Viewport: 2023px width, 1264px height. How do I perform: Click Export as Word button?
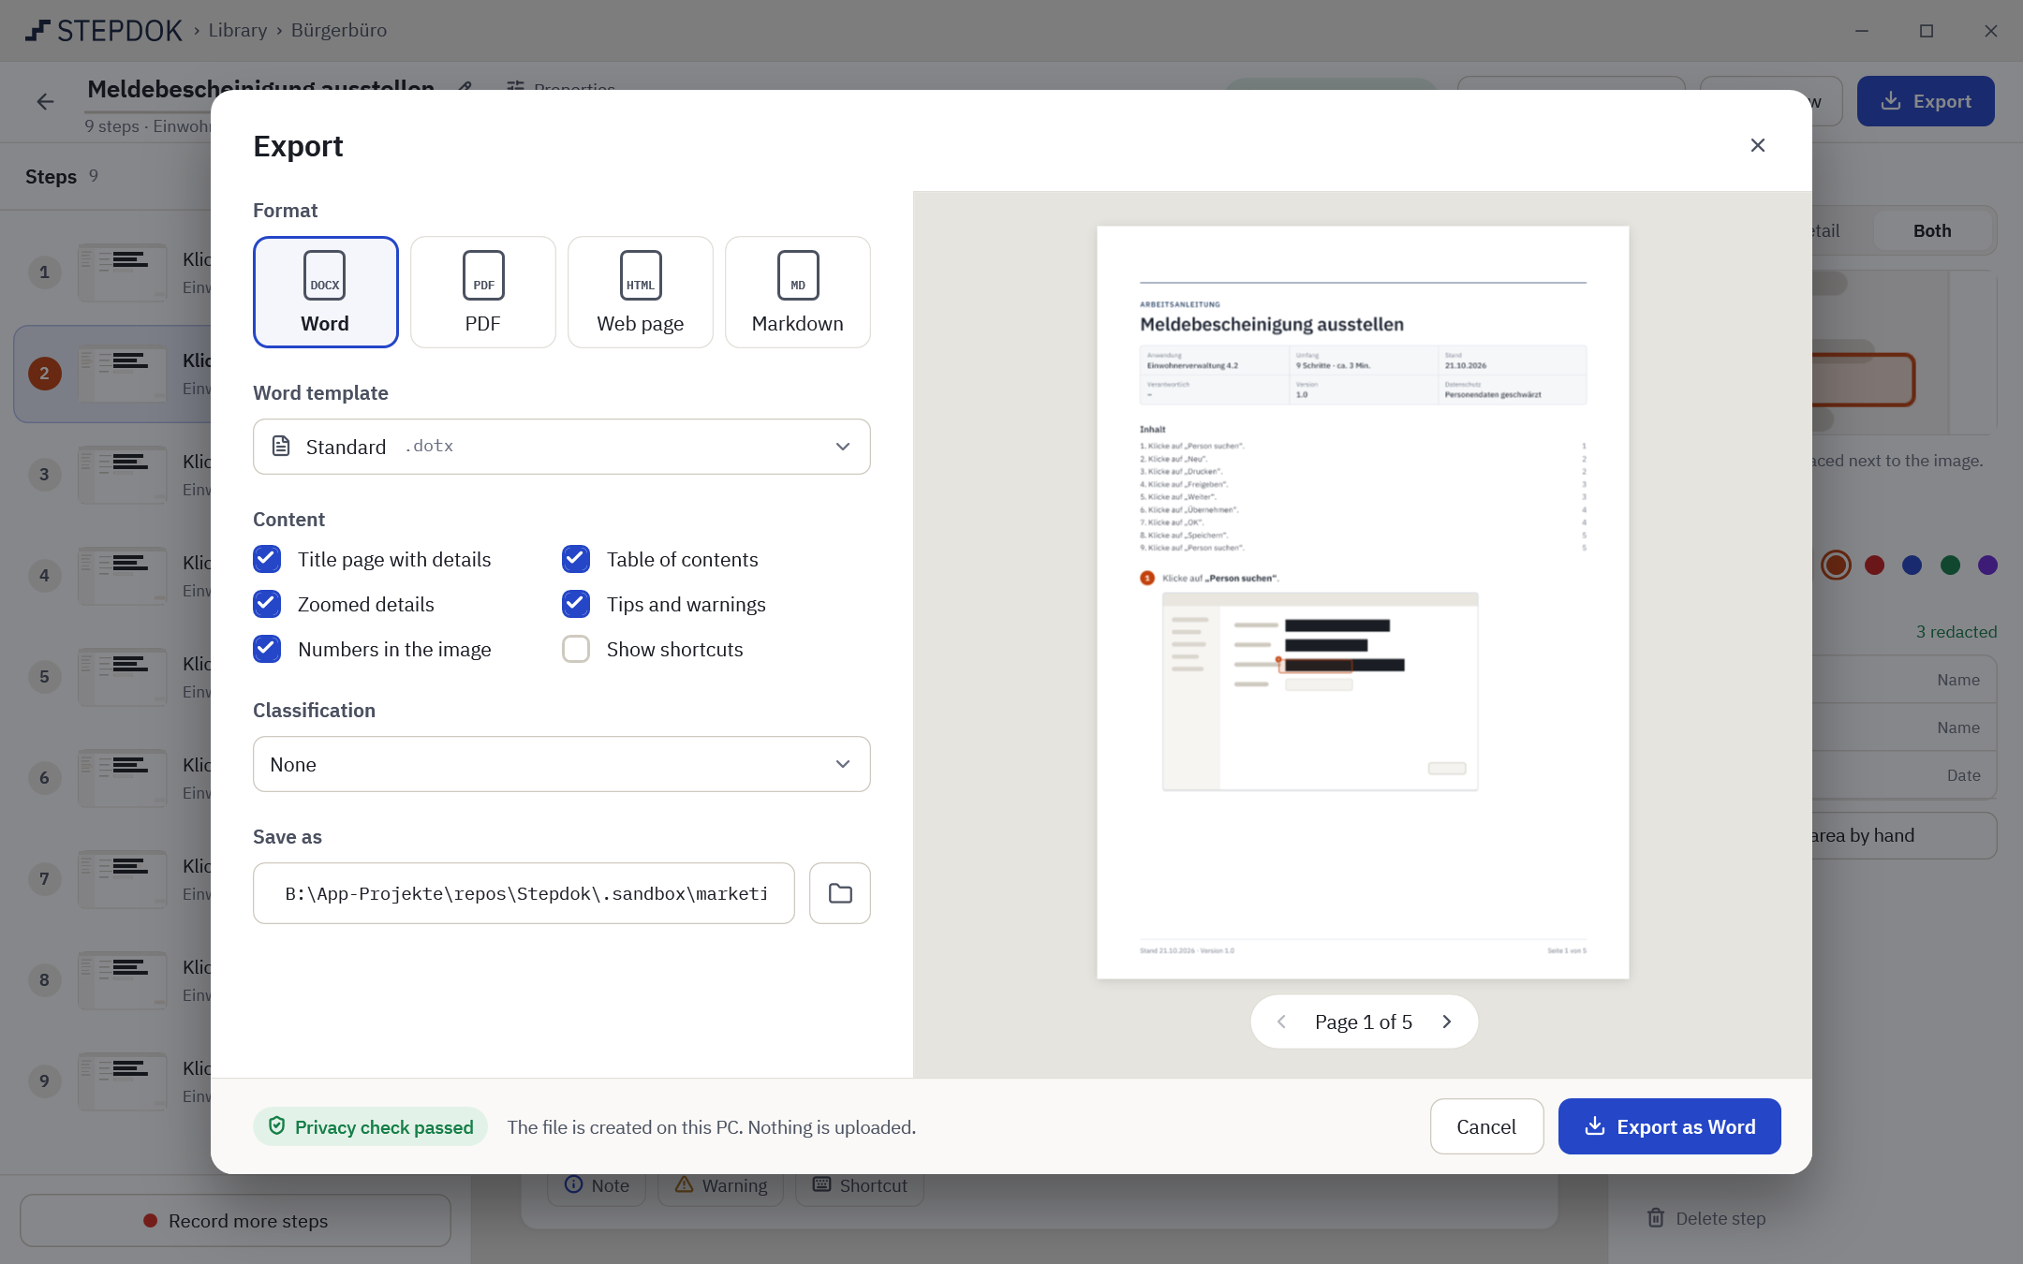pos(1669,1126)
